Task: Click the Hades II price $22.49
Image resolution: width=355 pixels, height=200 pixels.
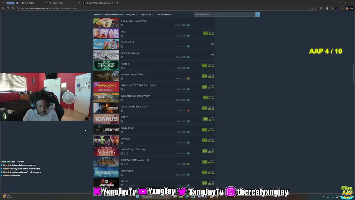Action: tap(211, 66)
